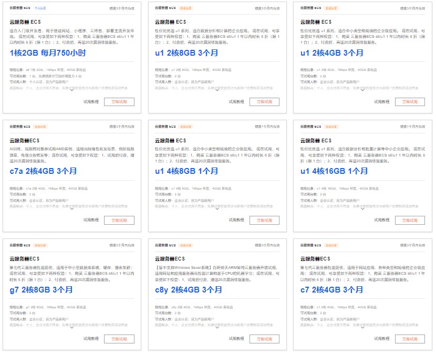Viewport: 436px width, 355px height.
Task: Click the 个人认证 tag on the first card
Action: [x=40, y=8]
